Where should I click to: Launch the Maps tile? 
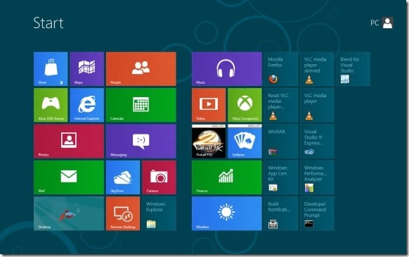tap(87, 69)
